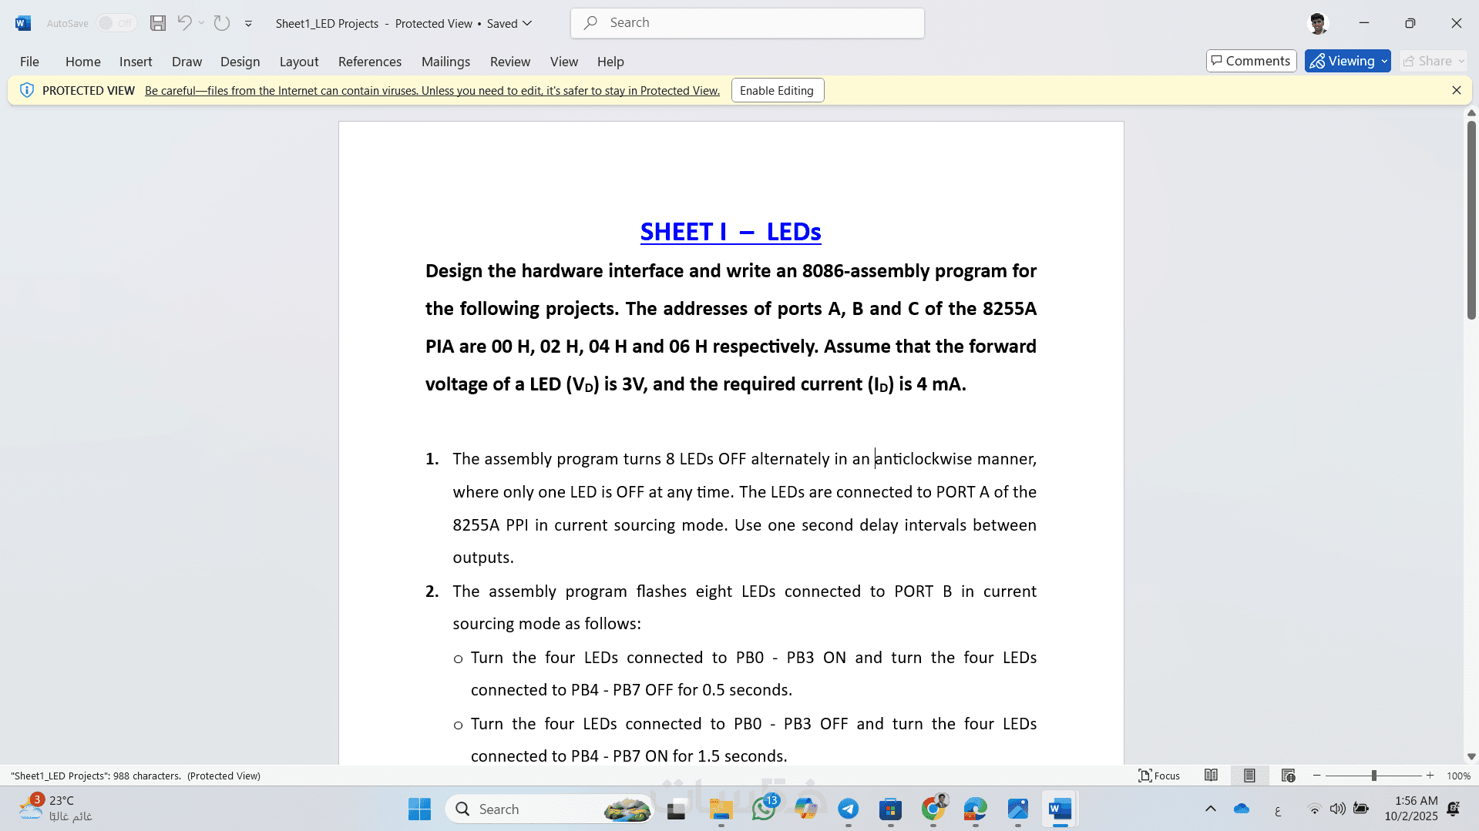Open the Windows Start menu
Viewport: 1479px width, 831px height.
pos(420,809)
